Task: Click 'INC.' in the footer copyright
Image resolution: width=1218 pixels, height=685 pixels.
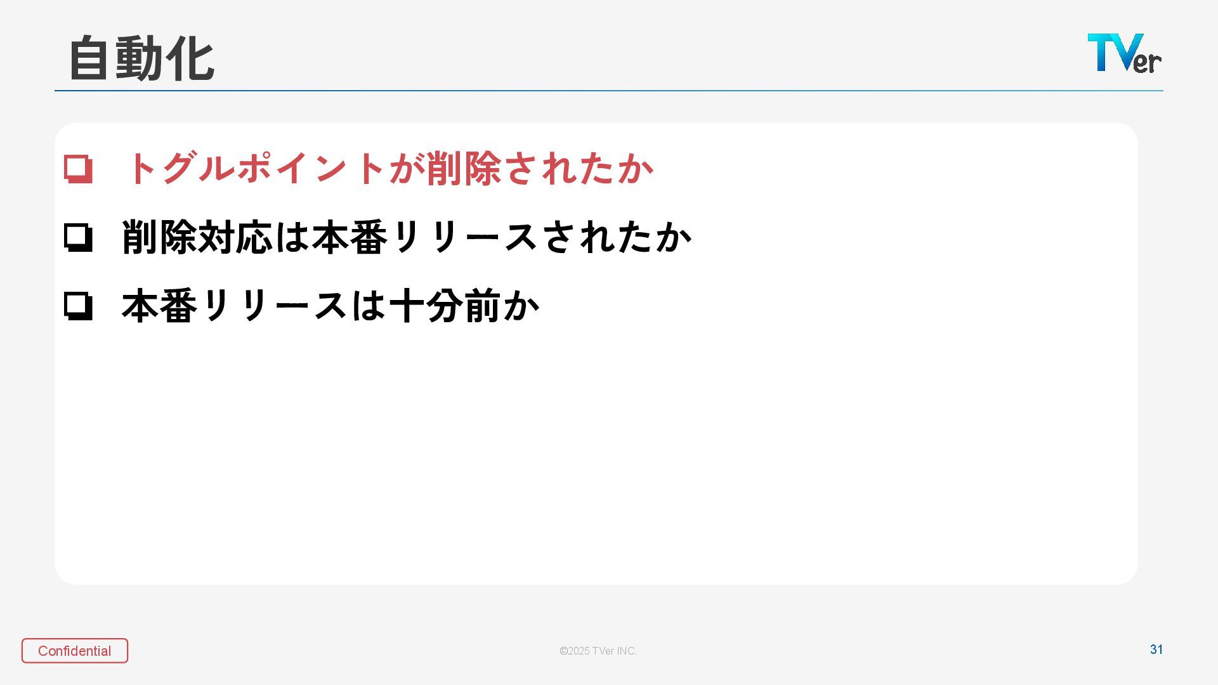Action: click(625, 651)
